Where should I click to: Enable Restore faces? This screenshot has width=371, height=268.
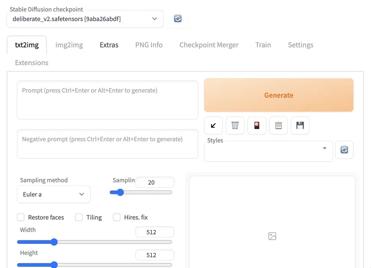point(21,217)
